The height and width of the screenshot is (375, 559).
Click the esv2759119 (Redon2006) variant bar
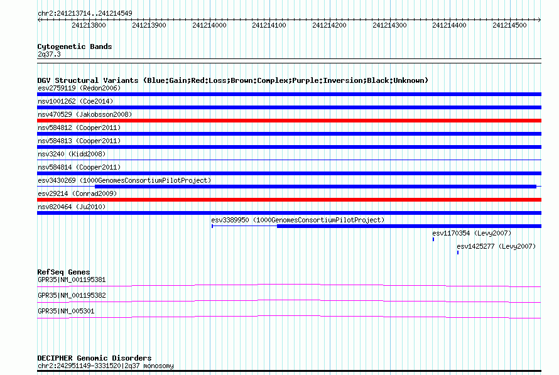[x=289, y=94]
